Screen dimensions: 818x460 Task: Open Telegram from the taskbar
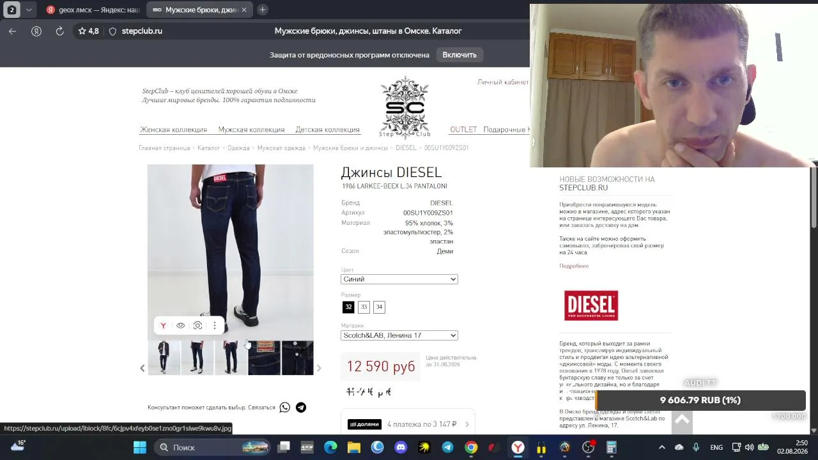[x=447, y=447]
